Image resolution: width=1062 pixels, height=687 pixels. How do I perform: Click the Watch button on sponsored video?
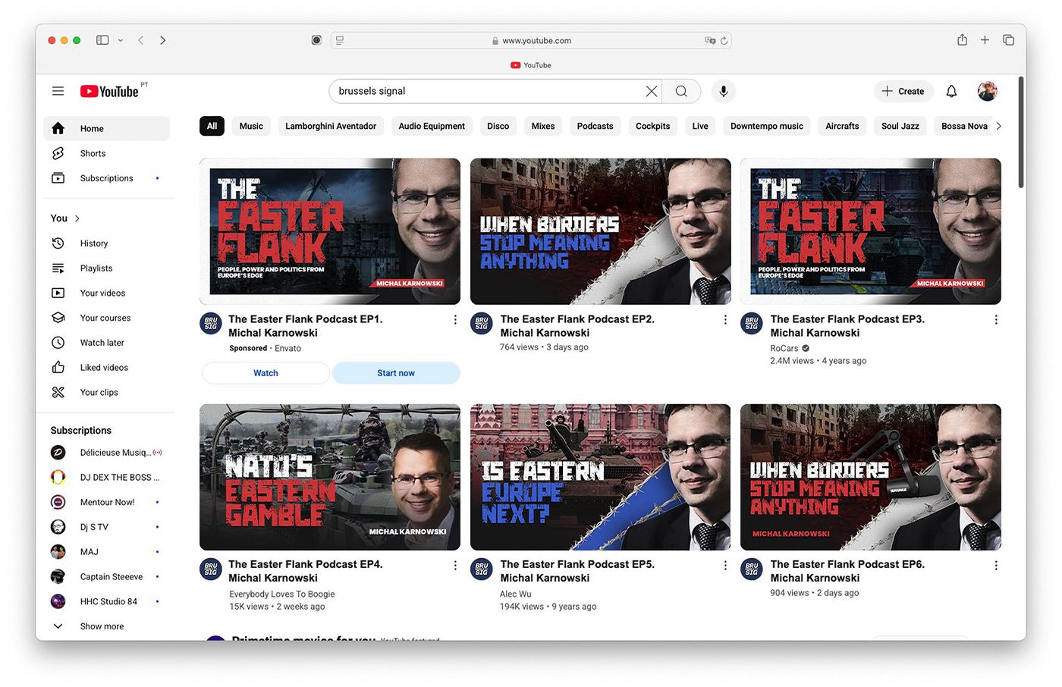(x=265, y=373)
